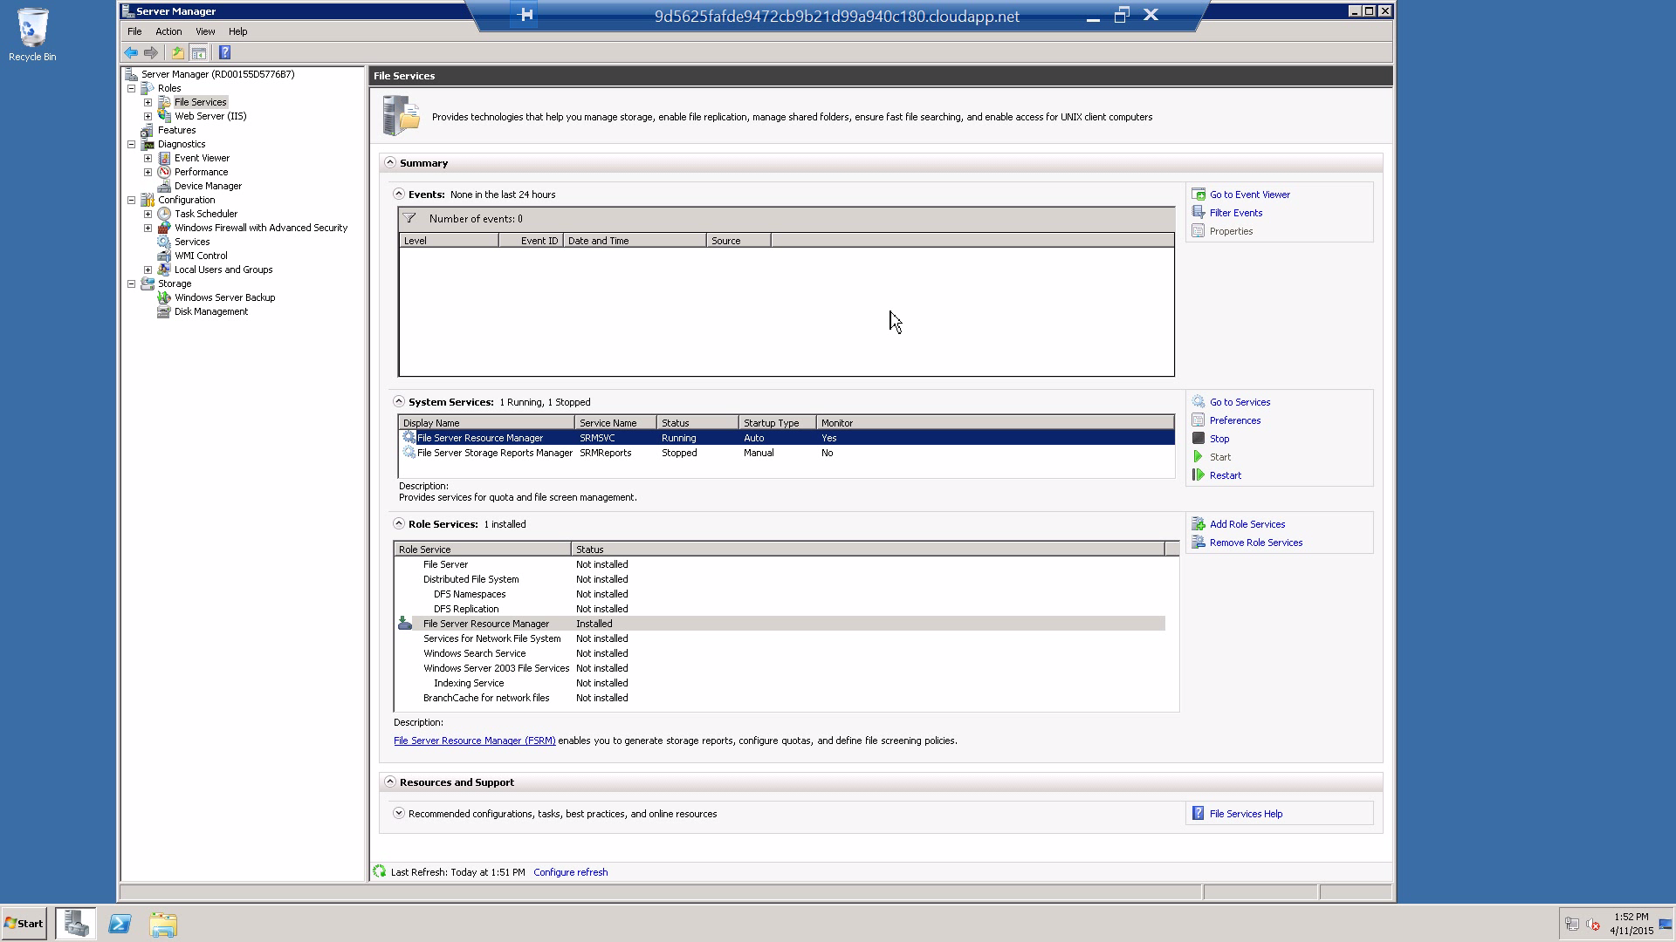Click the Disk Management icon
The height and width of the screenshot is (942, 1676).
164,311
